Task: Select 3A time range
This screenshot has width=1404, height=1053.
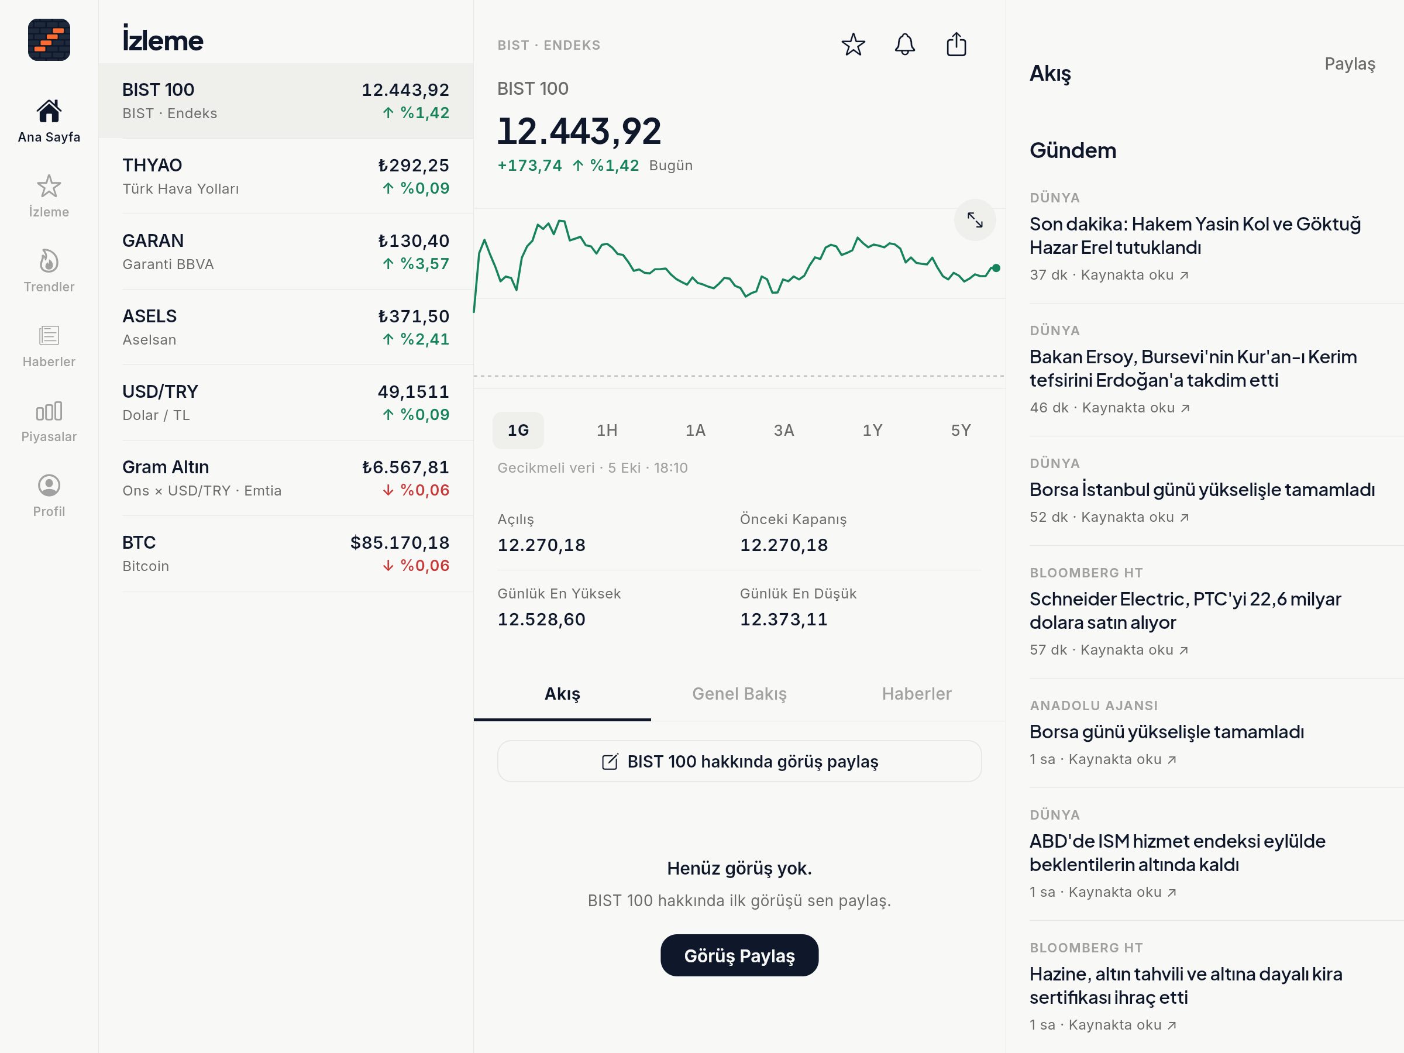Action: tap(783, 431)
